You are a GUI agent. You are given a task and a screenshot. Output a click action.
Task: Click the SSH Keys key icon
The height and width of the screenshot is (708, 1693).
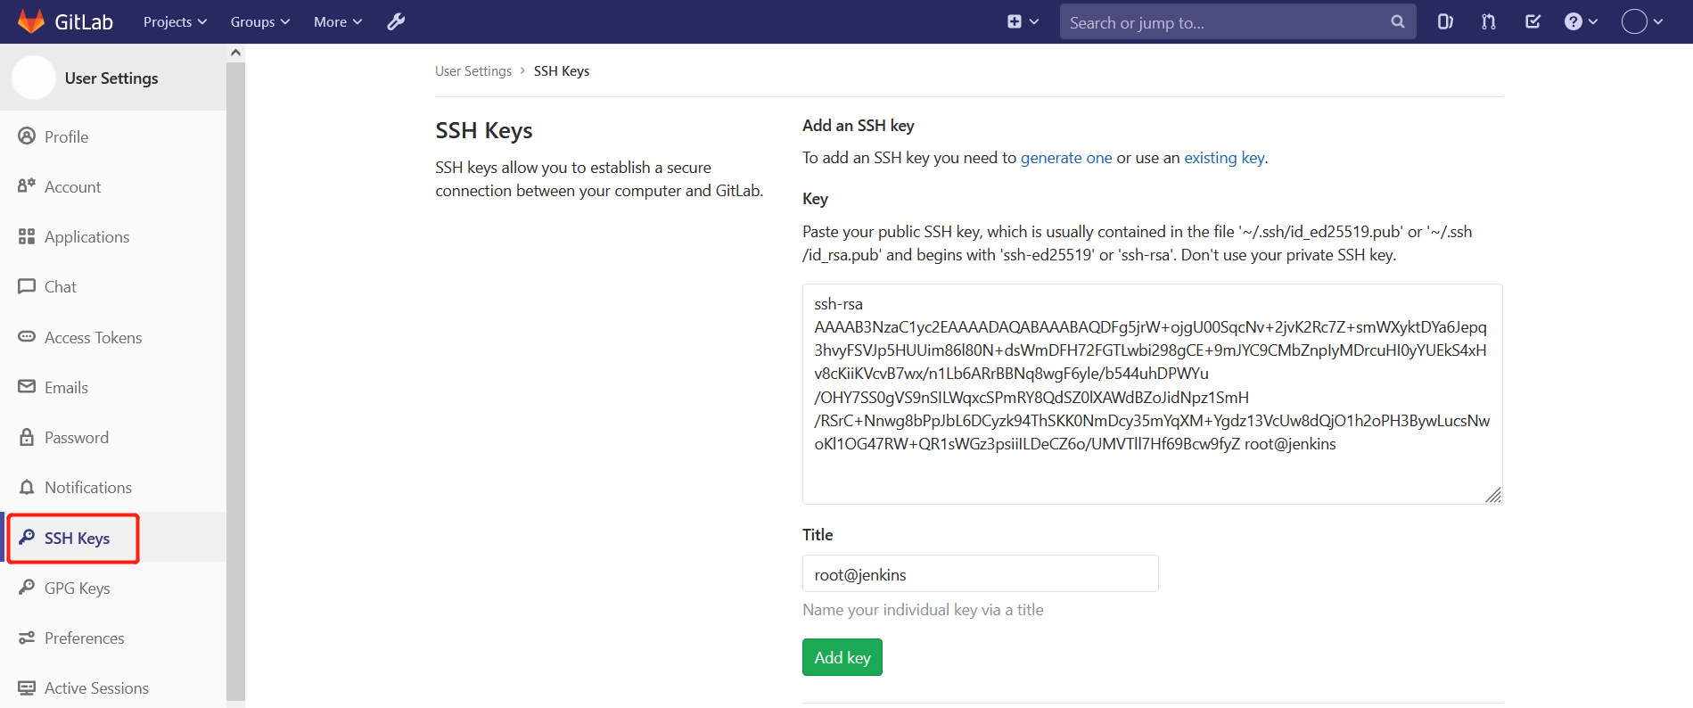point(27,537)
